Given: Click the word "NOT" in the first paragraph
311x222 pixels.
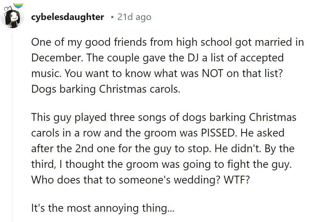Looking at the screenshot, I should click(212, 73).
